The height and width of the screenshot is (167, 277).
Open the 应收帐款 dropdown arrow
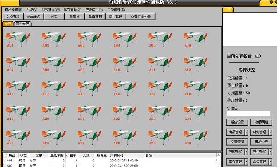tap(247, 152)
